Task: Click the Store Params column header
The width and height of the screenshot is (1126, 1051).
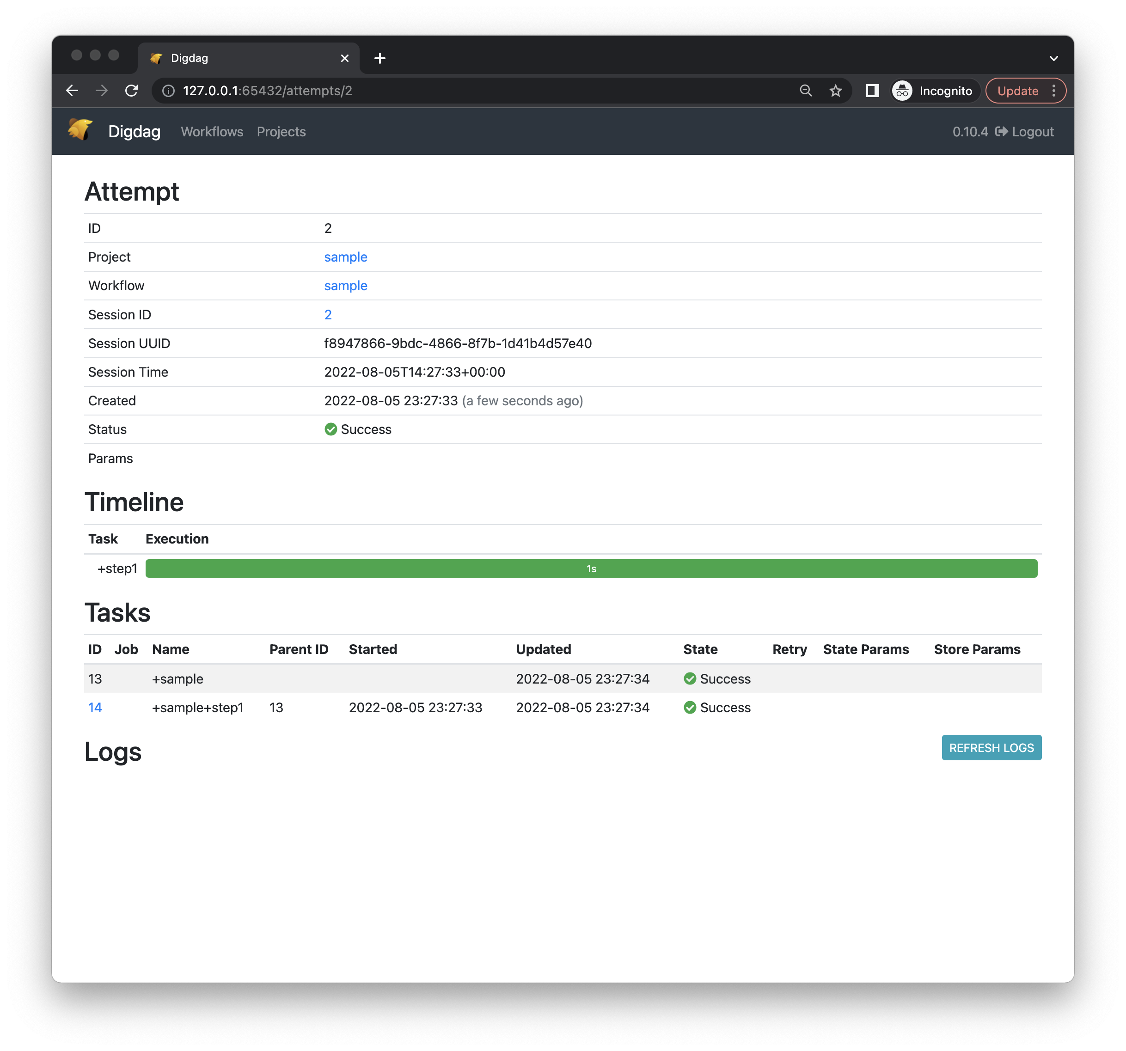Action: tap(977, 649)
